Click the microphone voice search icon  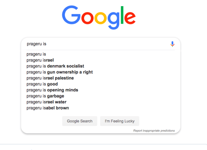172,44
